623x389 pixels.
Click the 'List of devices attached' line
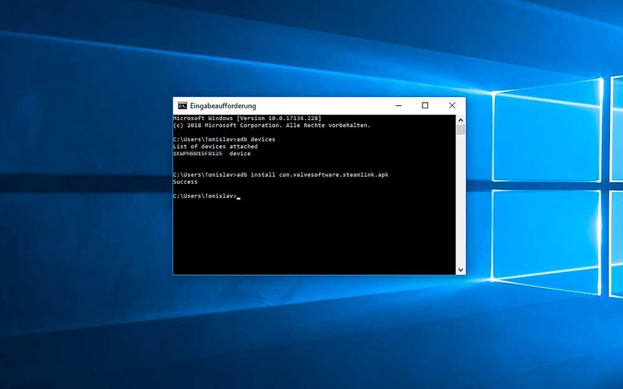(215, 146)
